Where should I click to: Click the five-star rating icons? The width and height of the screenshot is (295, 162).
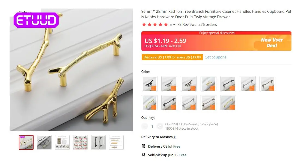click(x=155, y=24)
